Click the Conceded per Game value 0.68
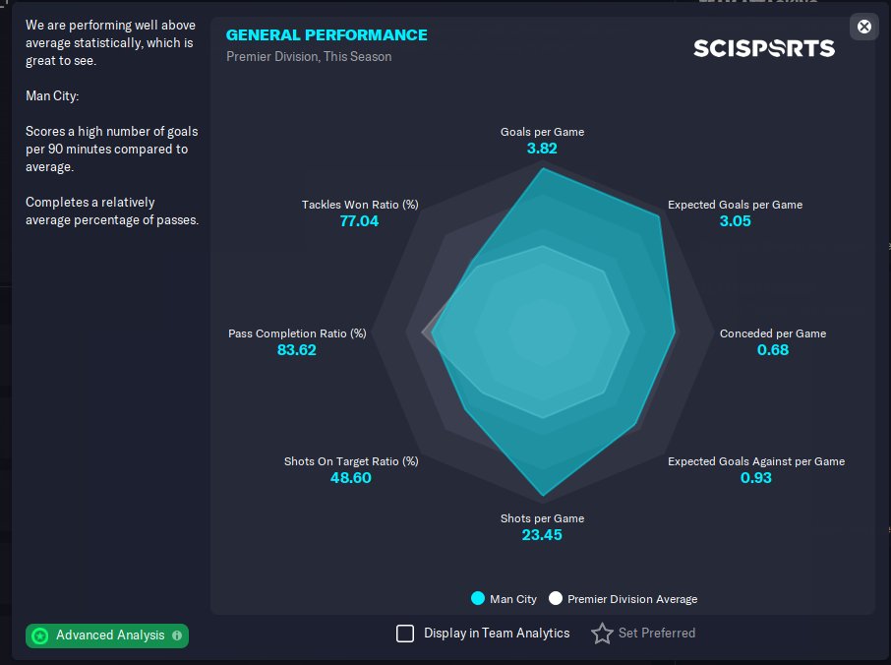Viewport: 891px width, 665px height. click(773, 349)
